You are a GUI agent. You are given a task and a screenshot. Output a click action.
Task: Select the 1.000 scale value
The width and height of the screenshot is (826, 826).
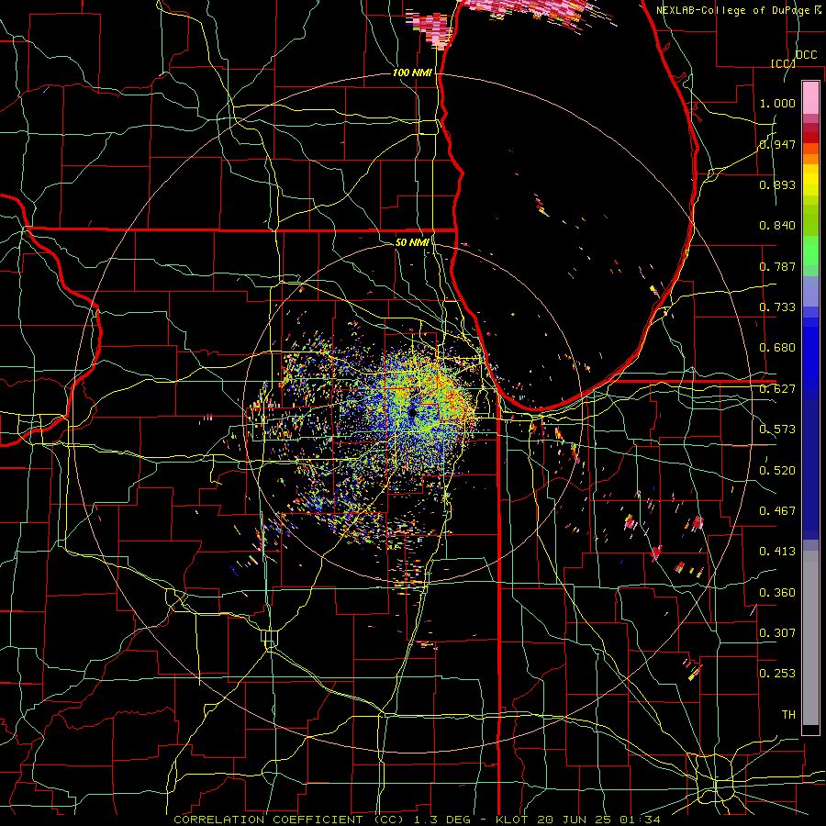tap(777, 103)
